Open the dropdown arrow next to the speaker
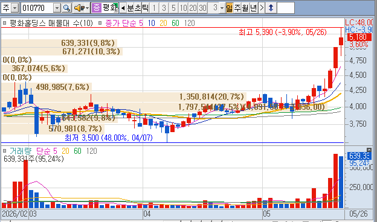 click(87, 8)
